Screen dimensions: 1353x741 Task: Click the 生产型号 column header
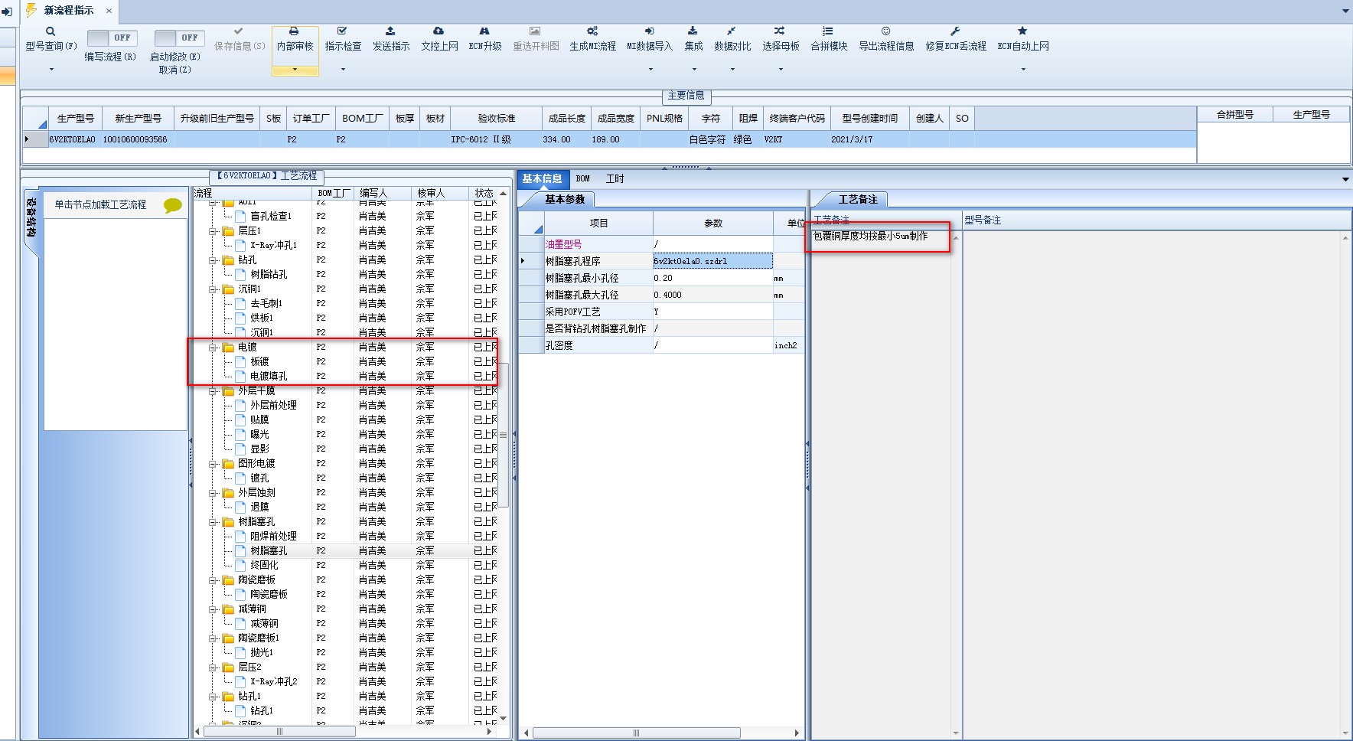click(76, 118)
